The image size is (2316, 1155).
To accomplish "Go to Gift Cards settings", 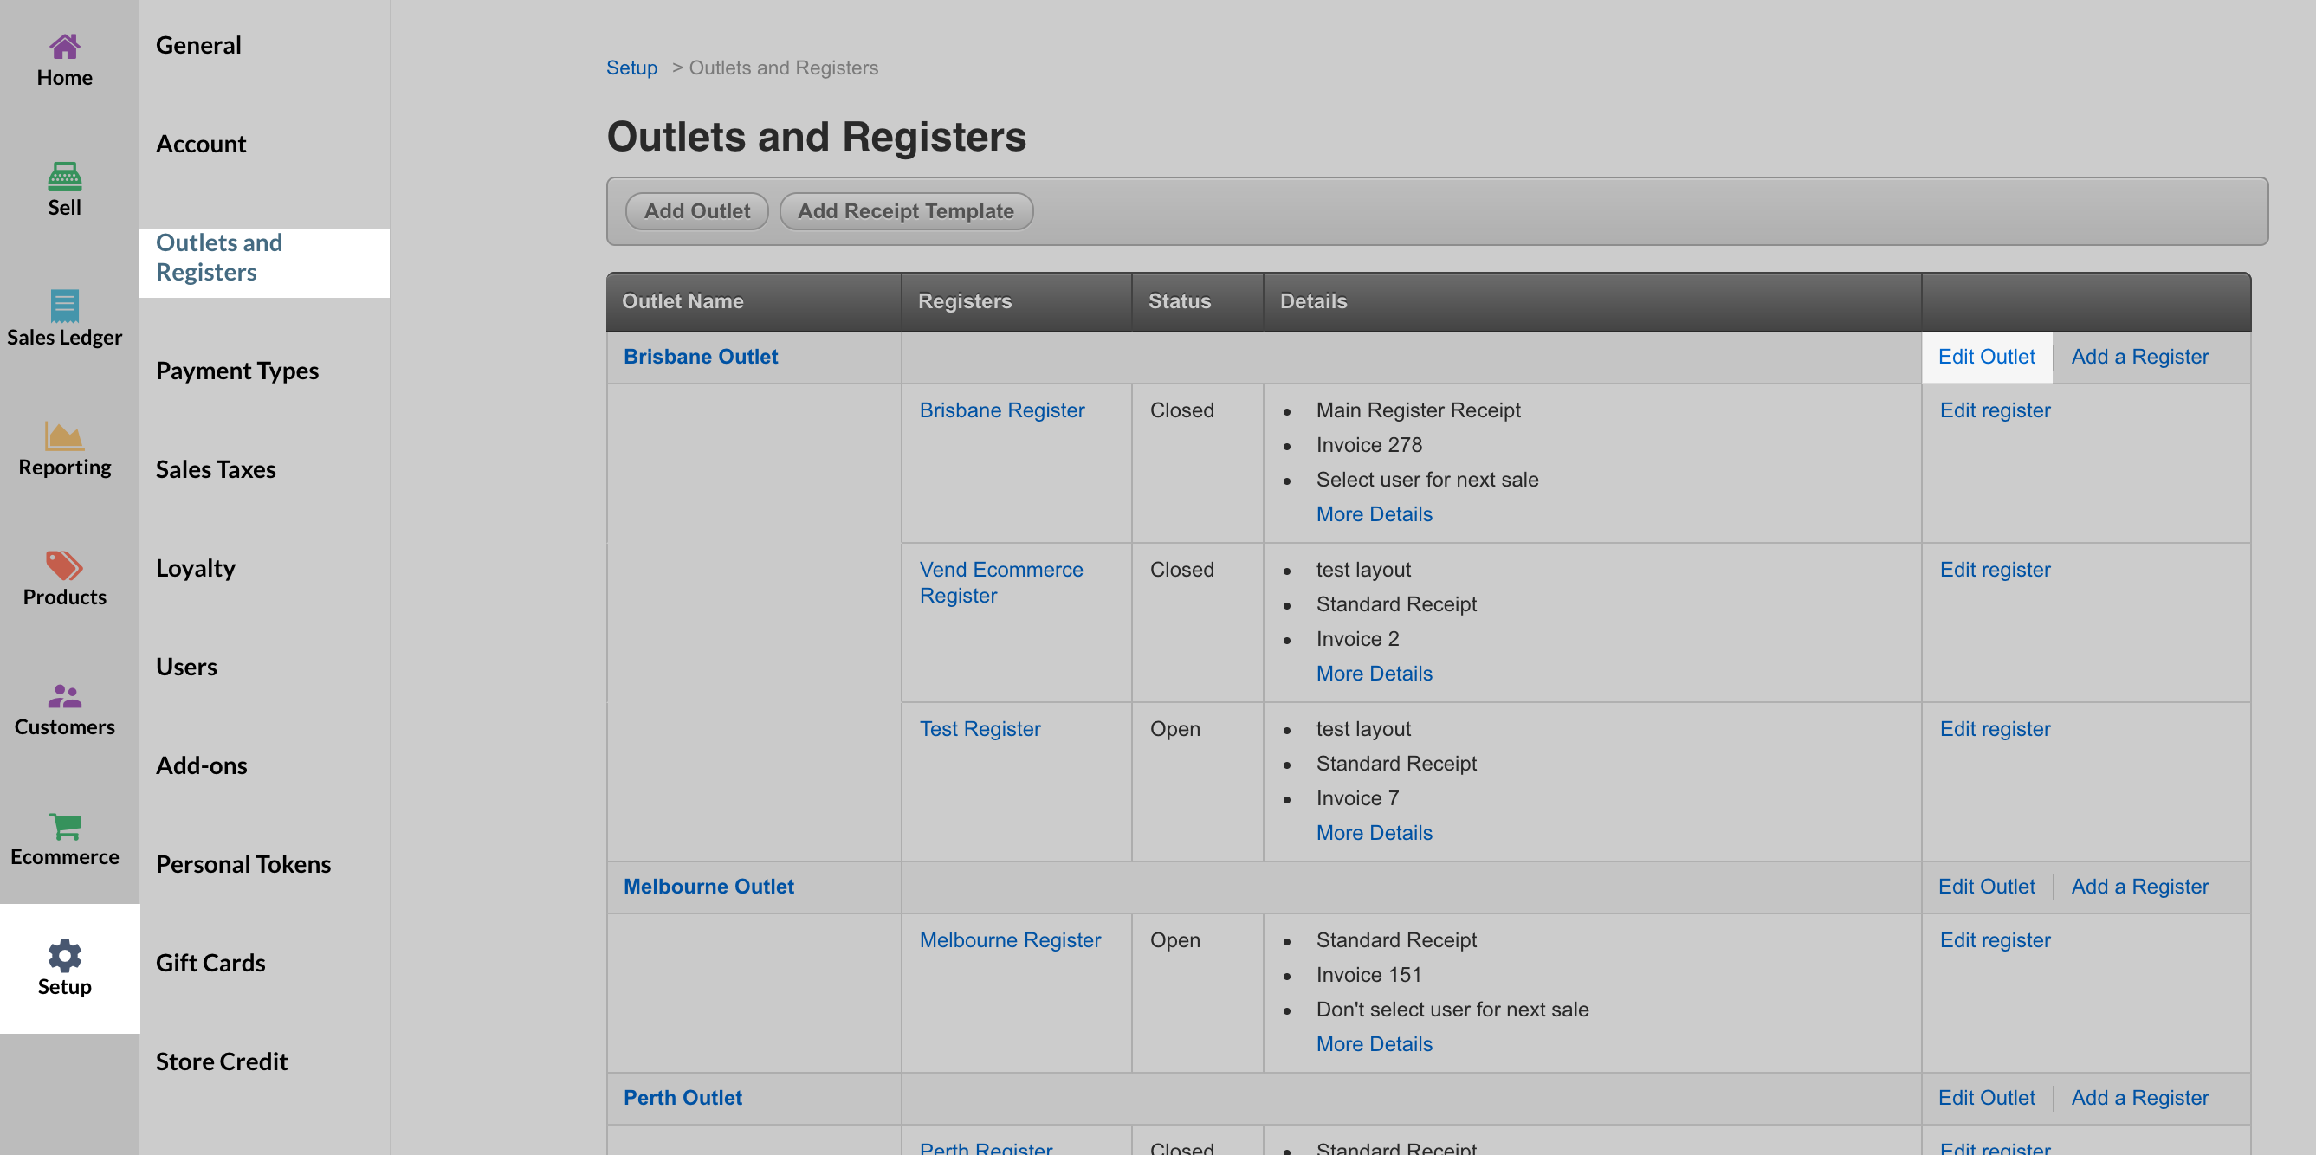I will pos(210,963).
